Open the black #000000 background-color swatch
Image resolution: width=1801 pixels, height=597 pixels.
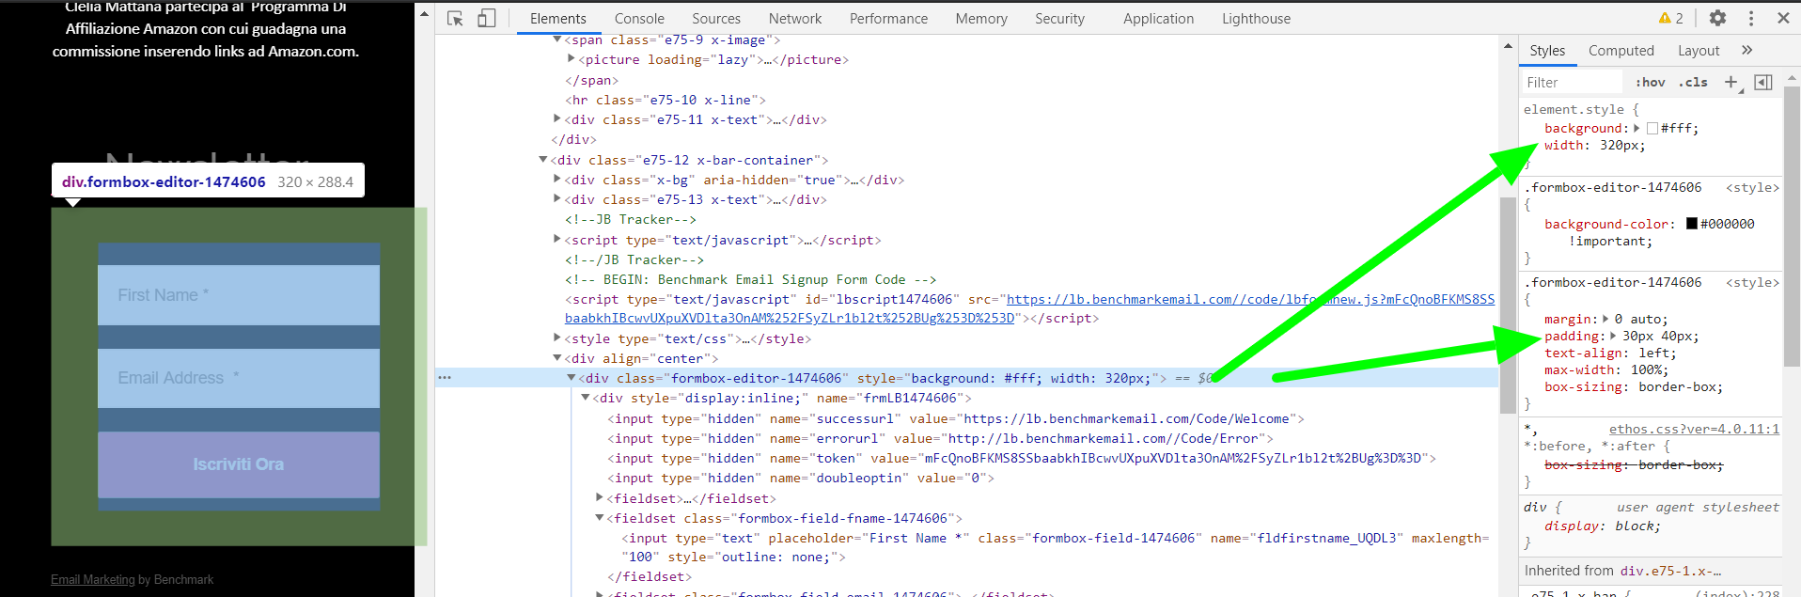point(1692,224)
